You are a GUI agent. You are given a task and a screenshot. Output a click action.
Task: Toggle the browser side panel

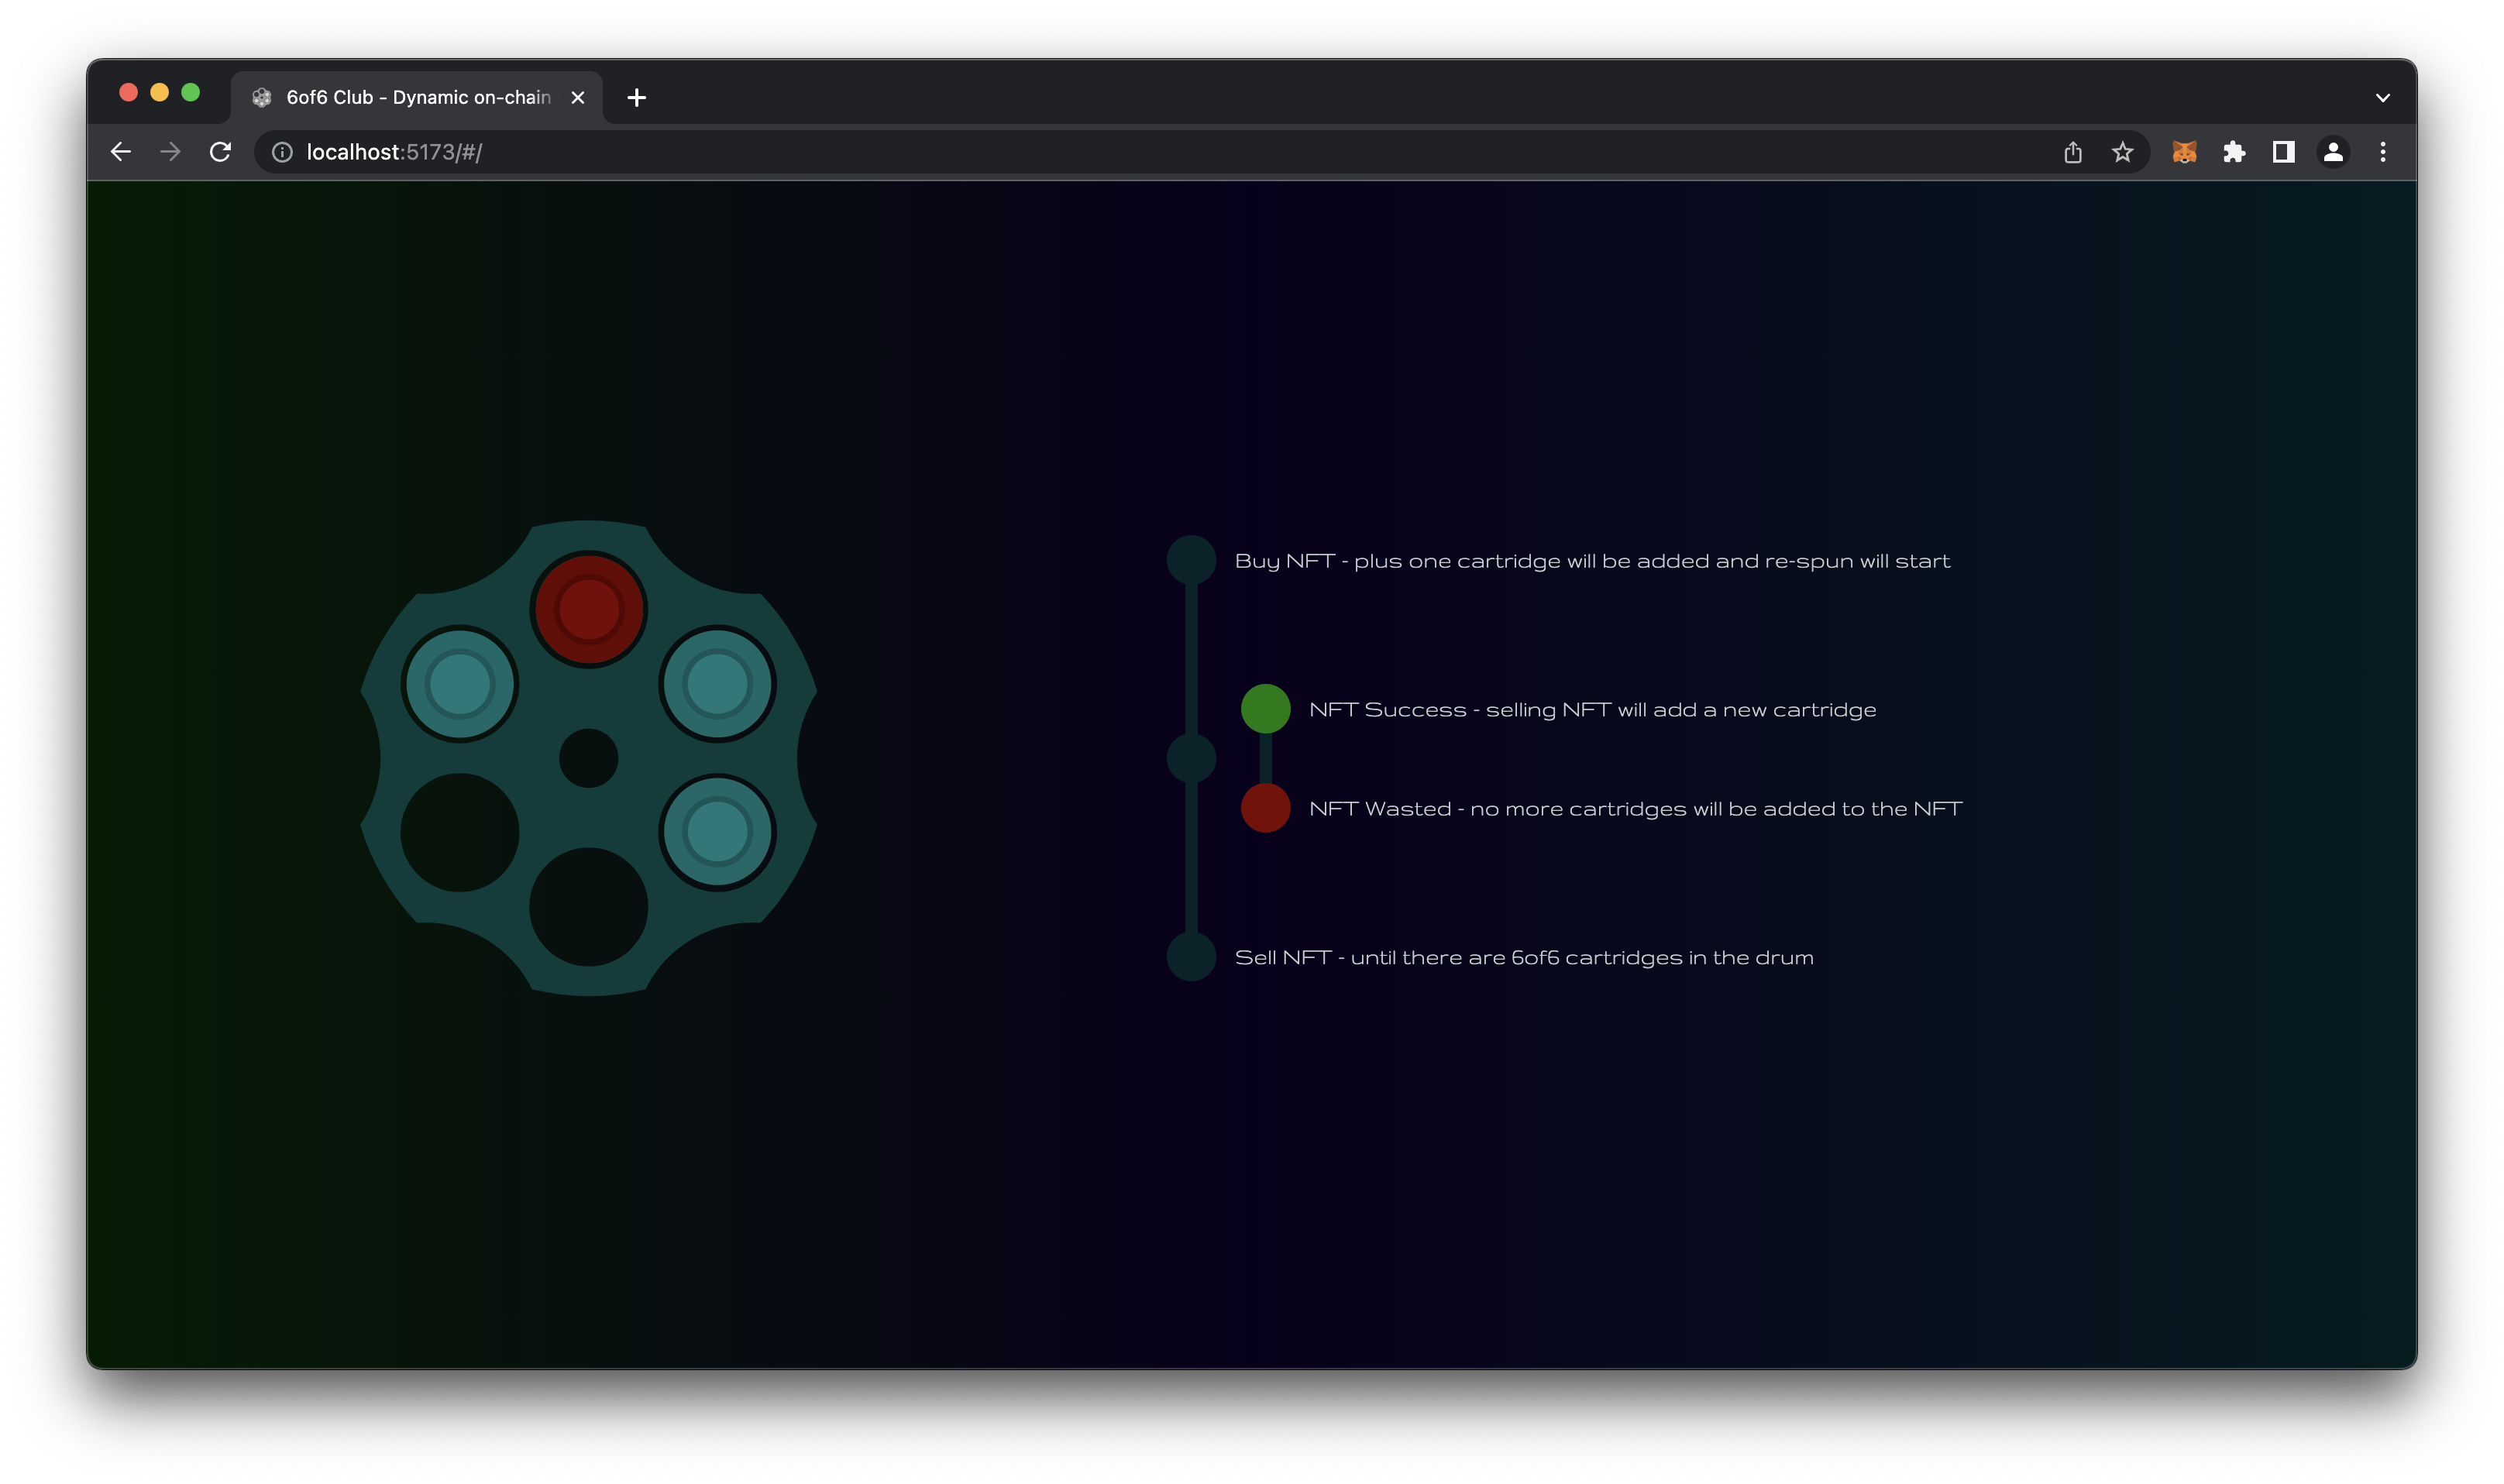[2283, 152]
